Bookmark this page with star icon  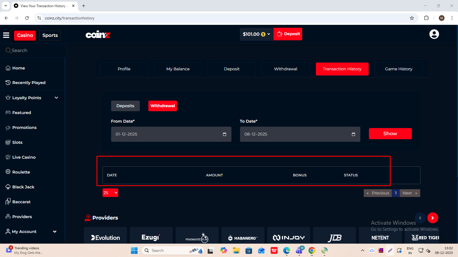[412, 18]
